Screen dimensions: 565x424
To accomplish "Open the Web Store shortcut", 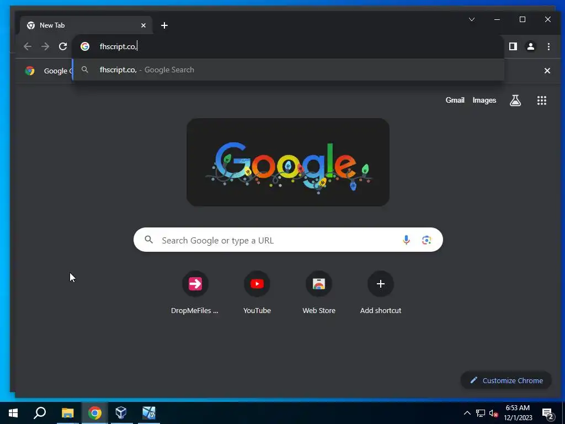I will pos(319,293).
